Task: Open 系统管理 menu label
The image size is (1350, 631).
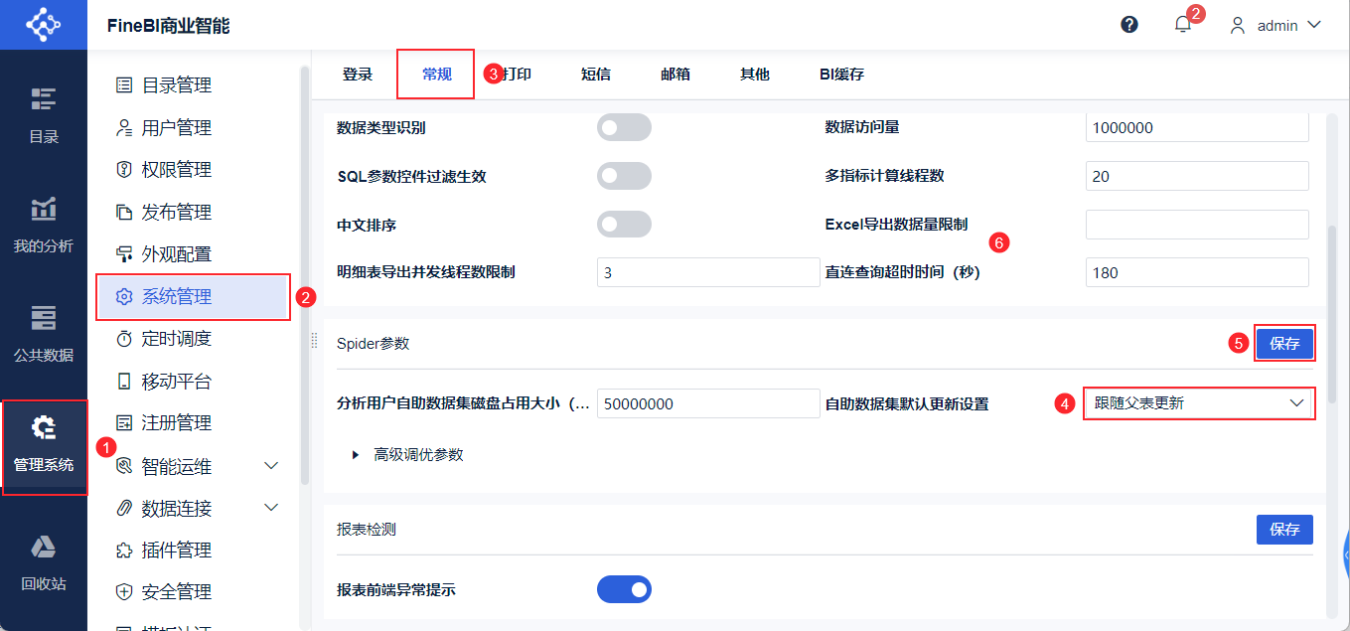Action: click(177, 296)
